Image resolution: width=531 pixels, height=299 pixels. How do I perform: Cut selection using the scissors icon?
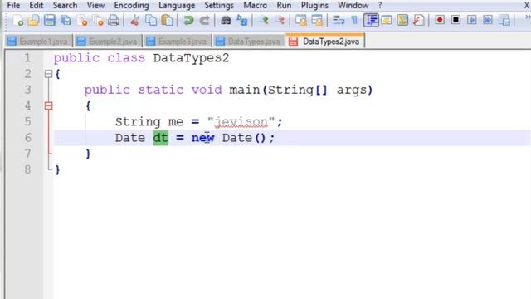(134, 21)
